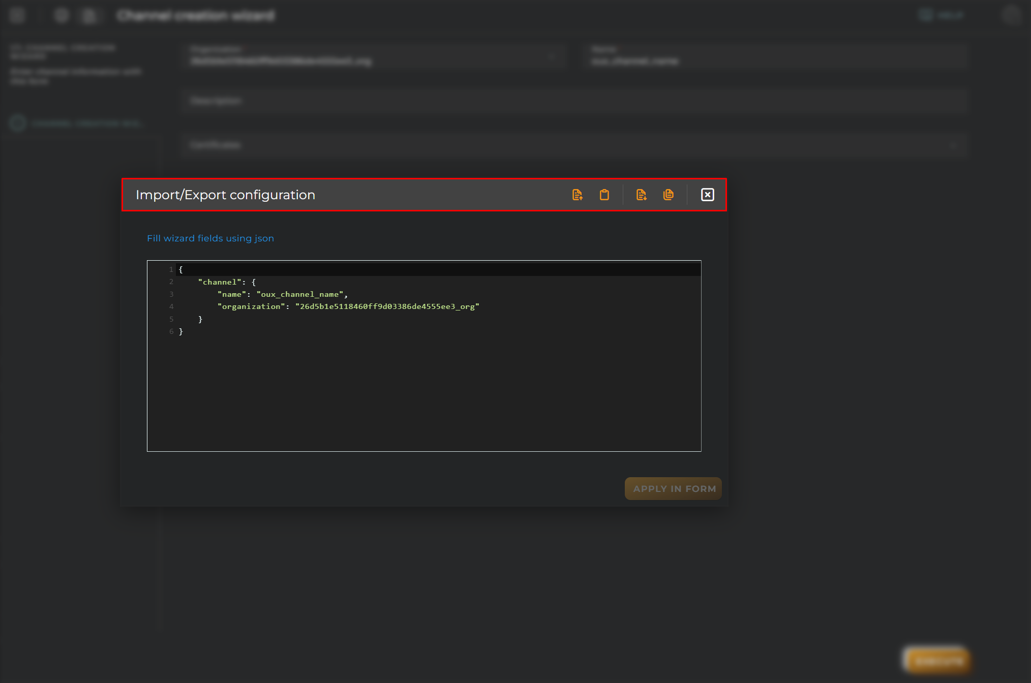Viewport: 1031px width, 683px height.
Task: Close the Import/Export configuration dialog
Action: (x=707, y=195)
